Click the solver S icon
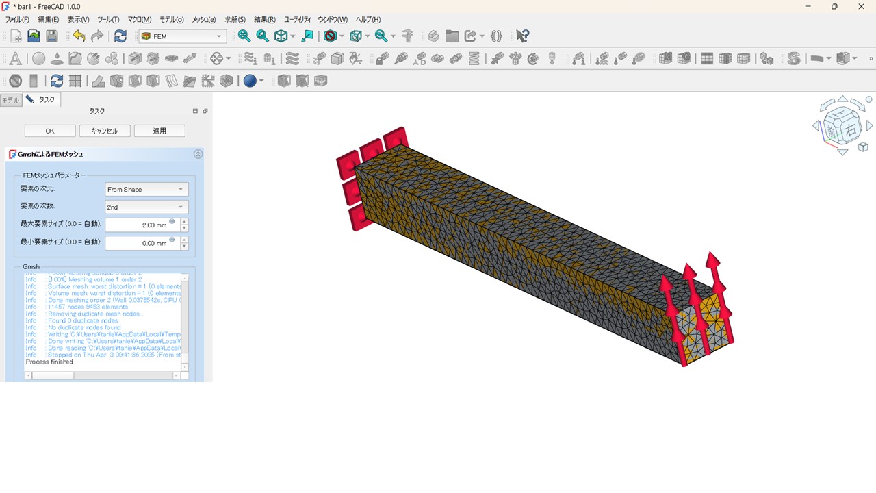 coord(794,59)
